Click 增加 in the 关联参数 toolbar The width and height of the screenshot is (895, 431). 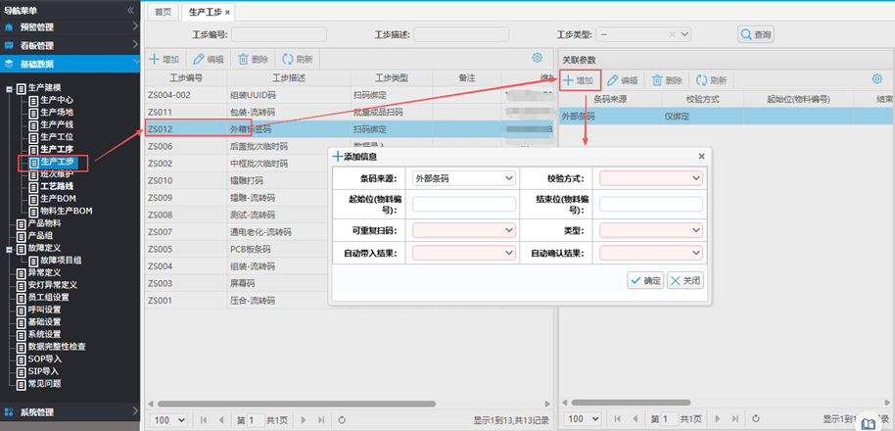(x=579, y=80)
